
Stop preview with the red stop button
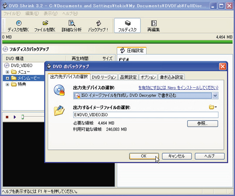(x=7, y=117)
